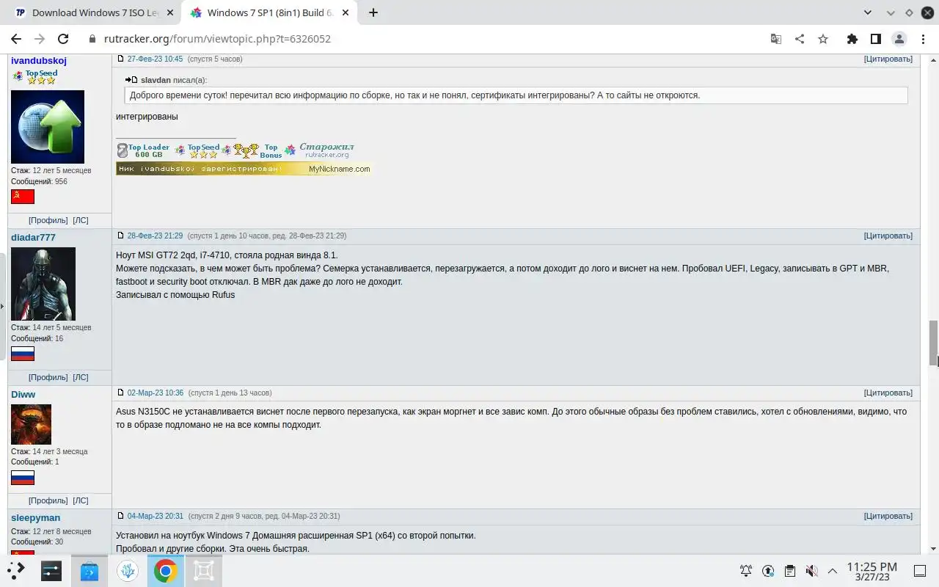Open Chrome three-dot menu
This screenshot has height=587, width=939.
(922, 39)
